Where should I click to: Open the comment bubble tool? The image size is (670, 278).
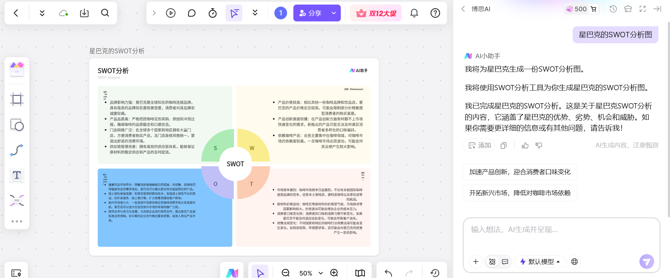click(x=192, y=13)
